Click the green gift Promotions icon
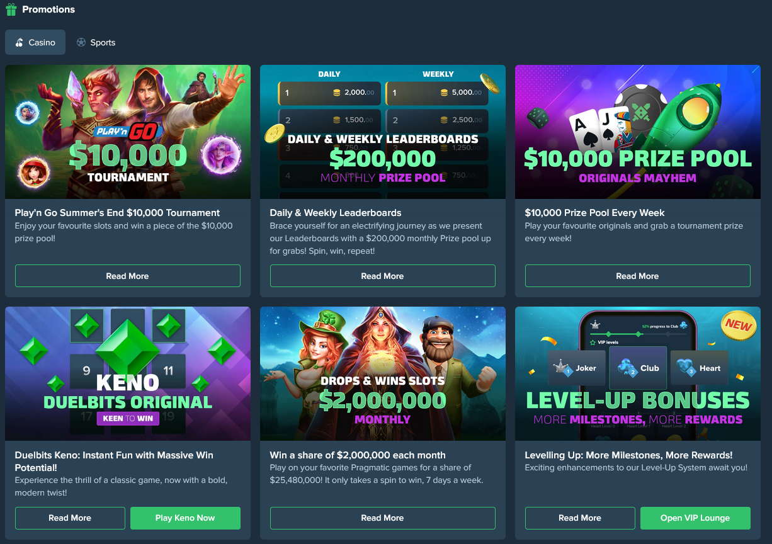 point(11,9)
